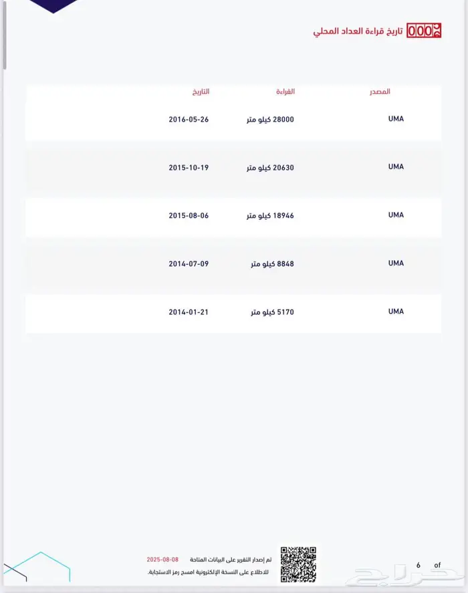Click the 18946 كيلو متر reading
The image size is (468, 593).
click(x=270, y=215)
